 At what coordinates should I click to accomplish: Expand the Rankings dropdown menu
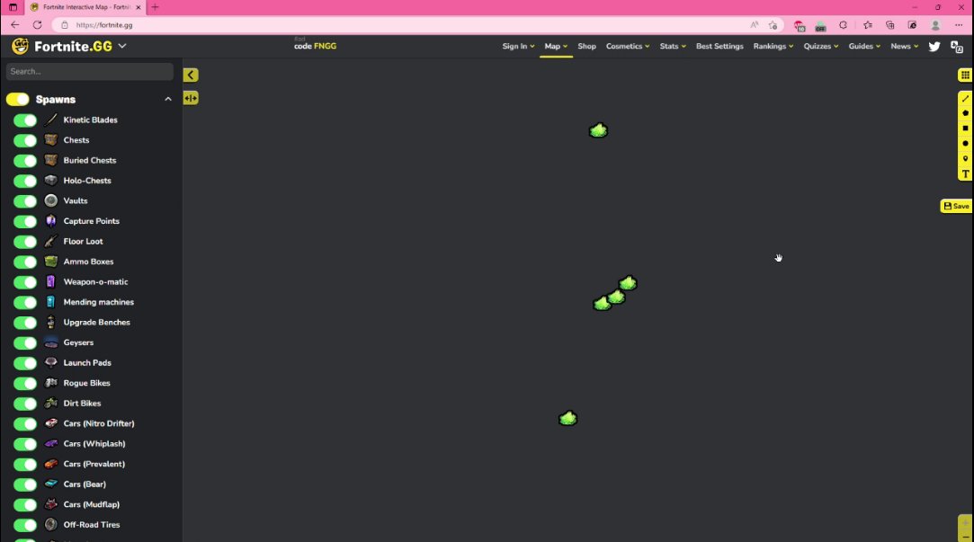coord(773,47)
